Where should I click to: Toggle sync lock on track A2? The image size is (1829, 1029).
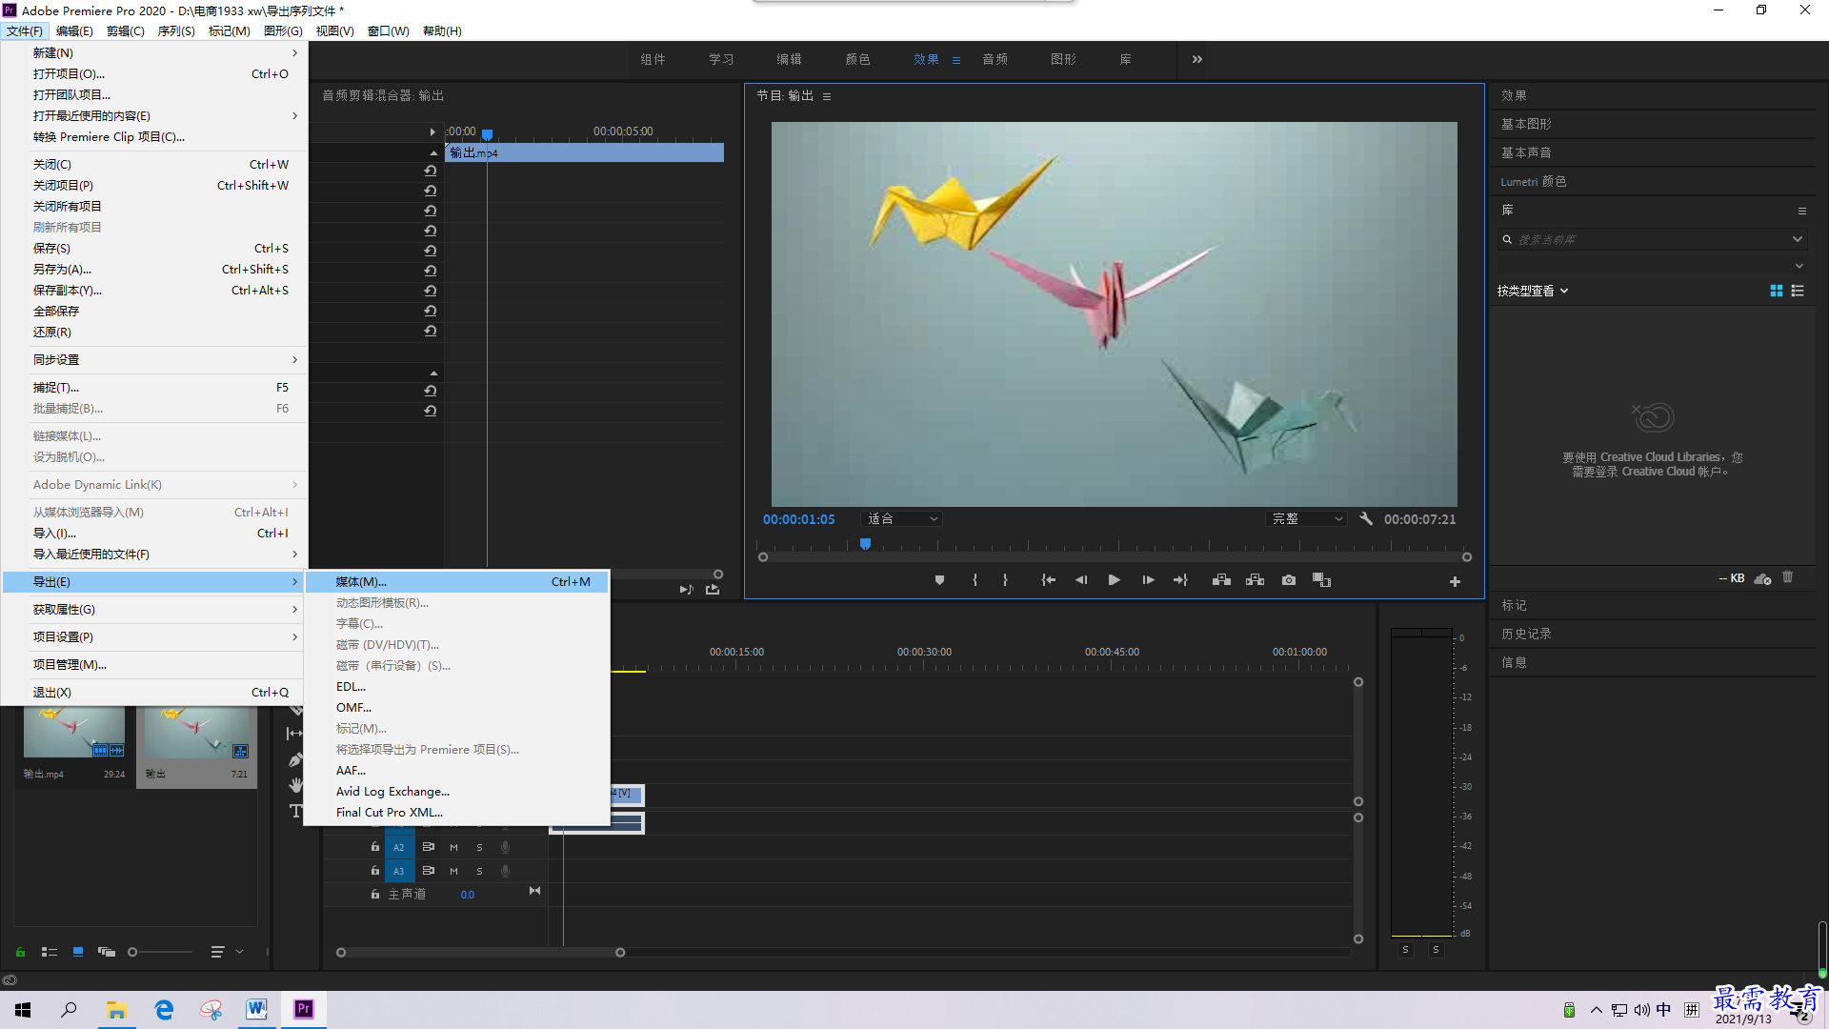429,846
